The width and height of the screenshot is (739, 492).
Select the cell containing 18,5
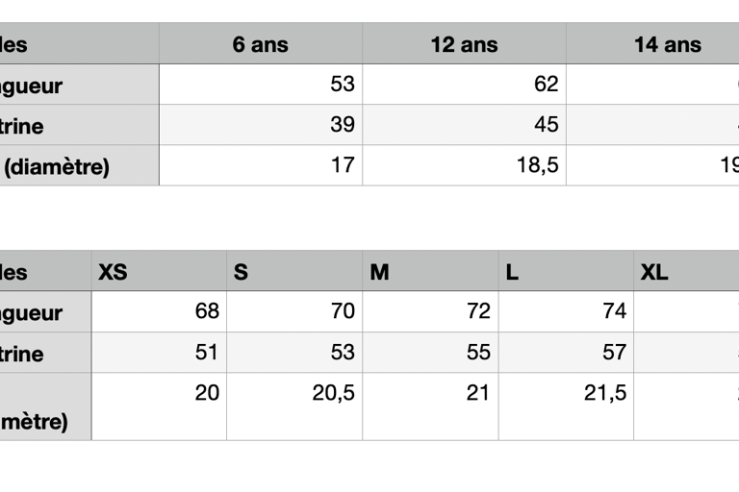tap(464, 165)
